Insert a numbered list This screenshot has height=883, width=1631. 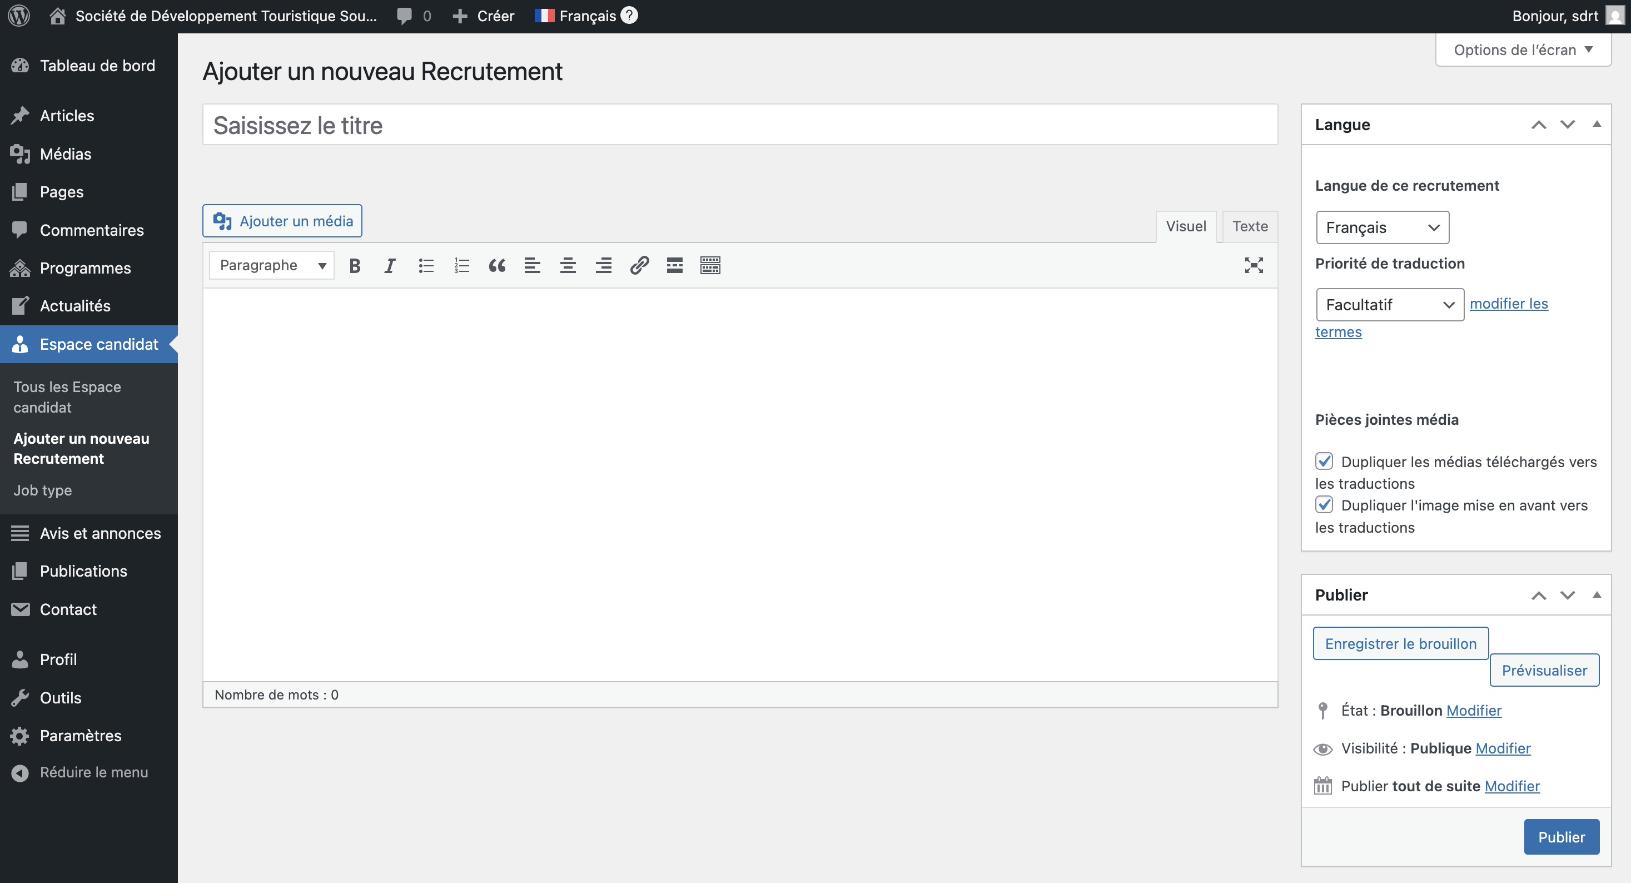tap(461, 265)
